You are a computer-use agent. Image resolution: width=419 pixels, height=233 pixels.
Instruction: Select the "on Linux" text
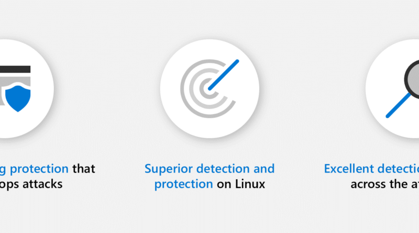(x=241, y=184)
